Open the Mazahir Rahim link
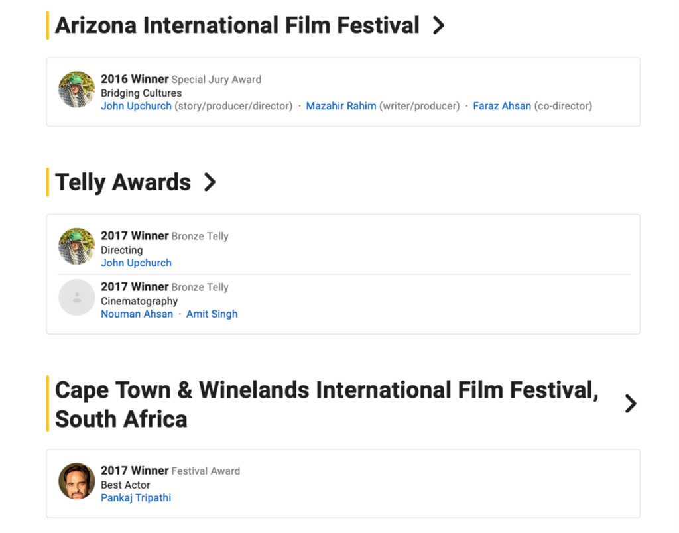679x533 pixels. click(341, 106)
